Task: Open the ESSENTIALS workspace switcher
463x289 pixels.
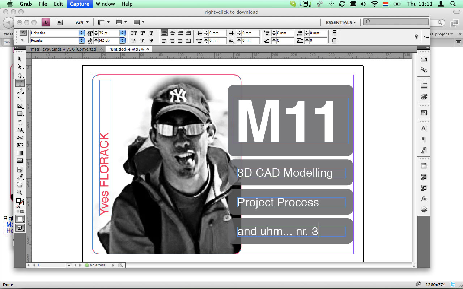Action: (341, 22)
